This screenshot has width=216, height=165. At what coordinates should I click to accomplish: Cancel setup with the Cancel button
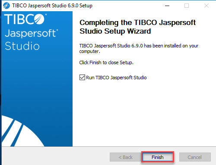pyautogui.click(x=195, y=157)
